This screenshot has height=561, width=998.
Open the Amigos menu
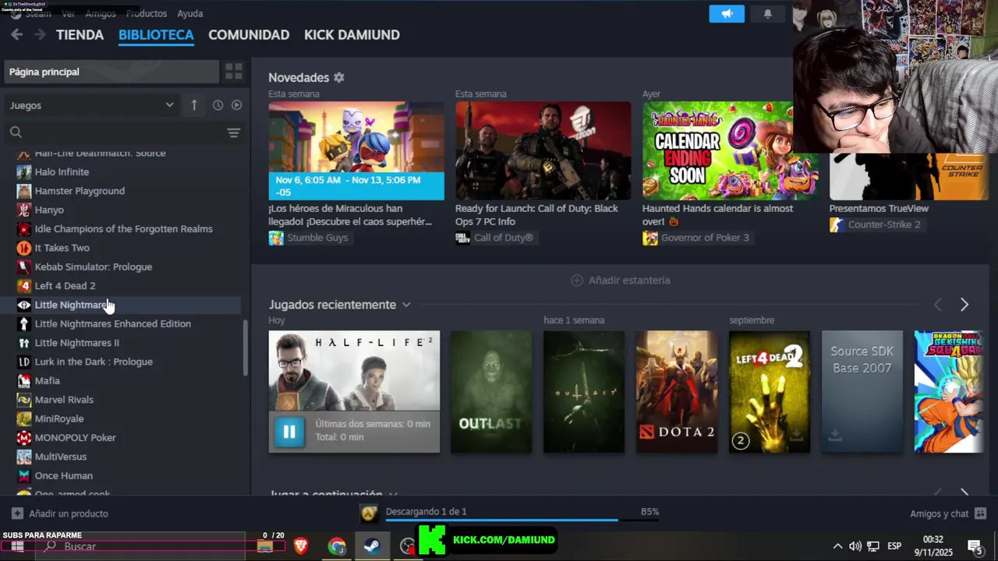[100, 14]
